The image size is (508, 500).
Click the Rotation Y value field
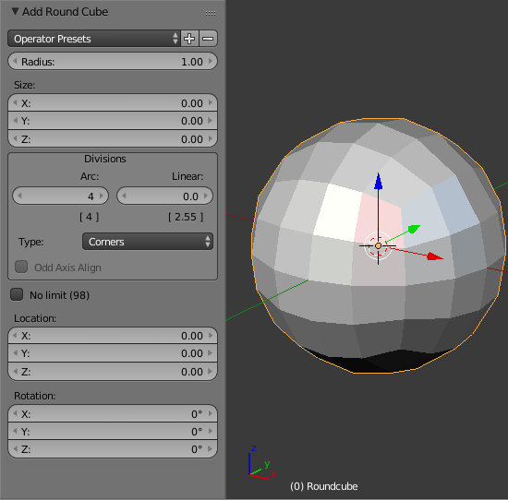[x=113, y=432]
